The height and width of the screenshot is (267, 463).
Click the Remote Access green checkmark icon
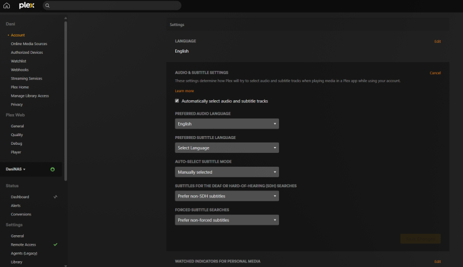(55, 244)
